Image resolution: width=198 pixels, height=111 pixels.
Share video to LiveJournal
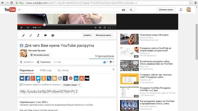49,78
